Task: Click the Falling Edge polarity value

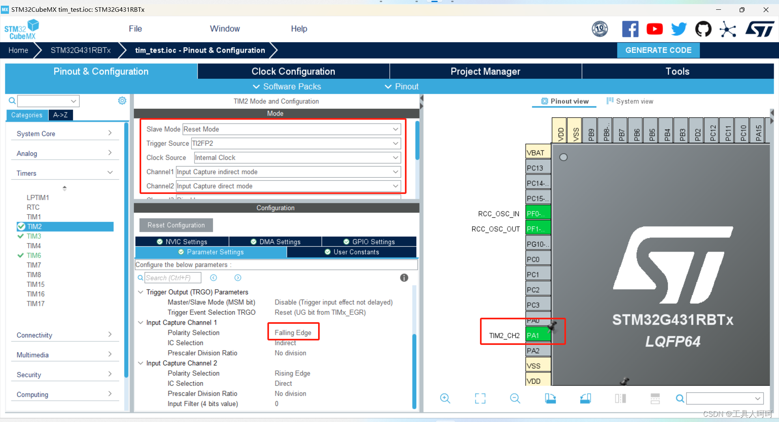Action: pyautogui.click(x=293, y=333)
